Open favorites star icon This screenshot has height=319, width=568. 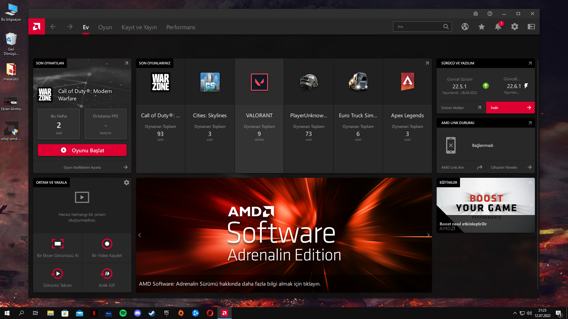click(481, 27)
